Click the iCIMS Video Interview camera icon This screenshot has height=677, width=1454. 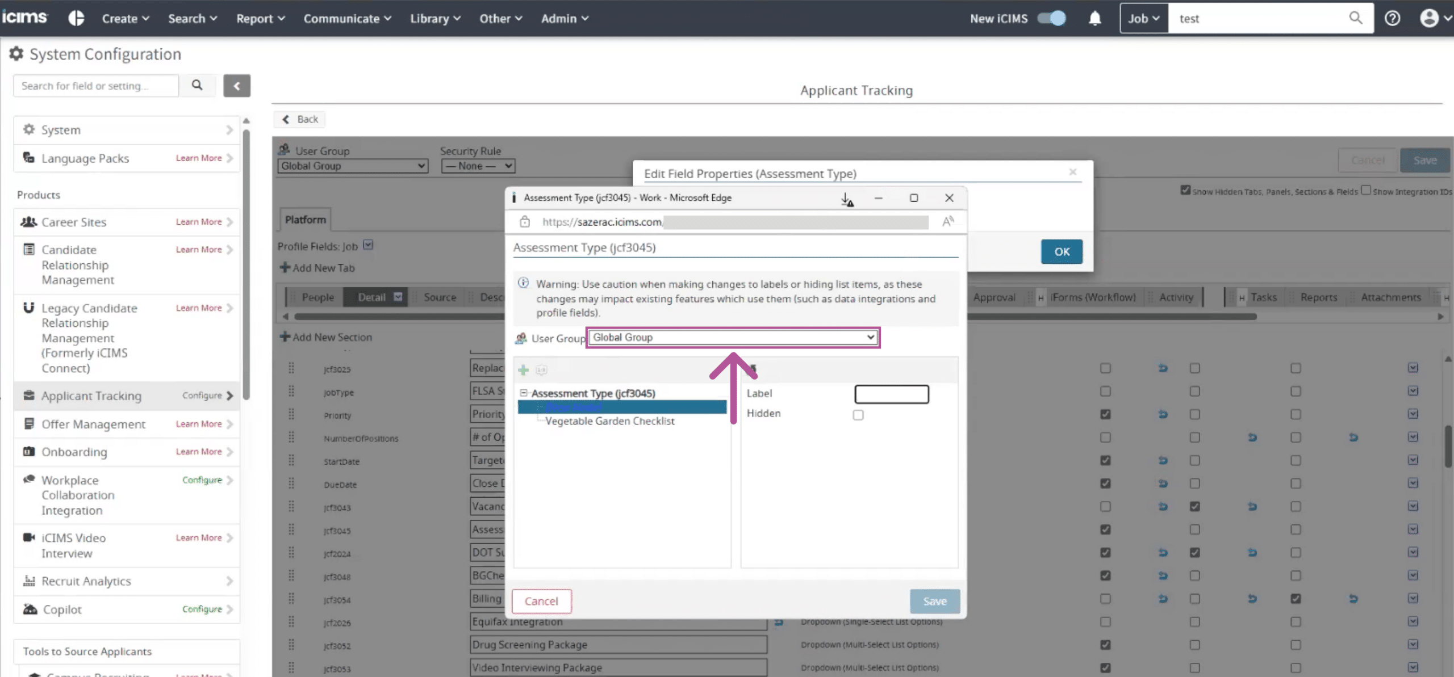tap(29, 537)
